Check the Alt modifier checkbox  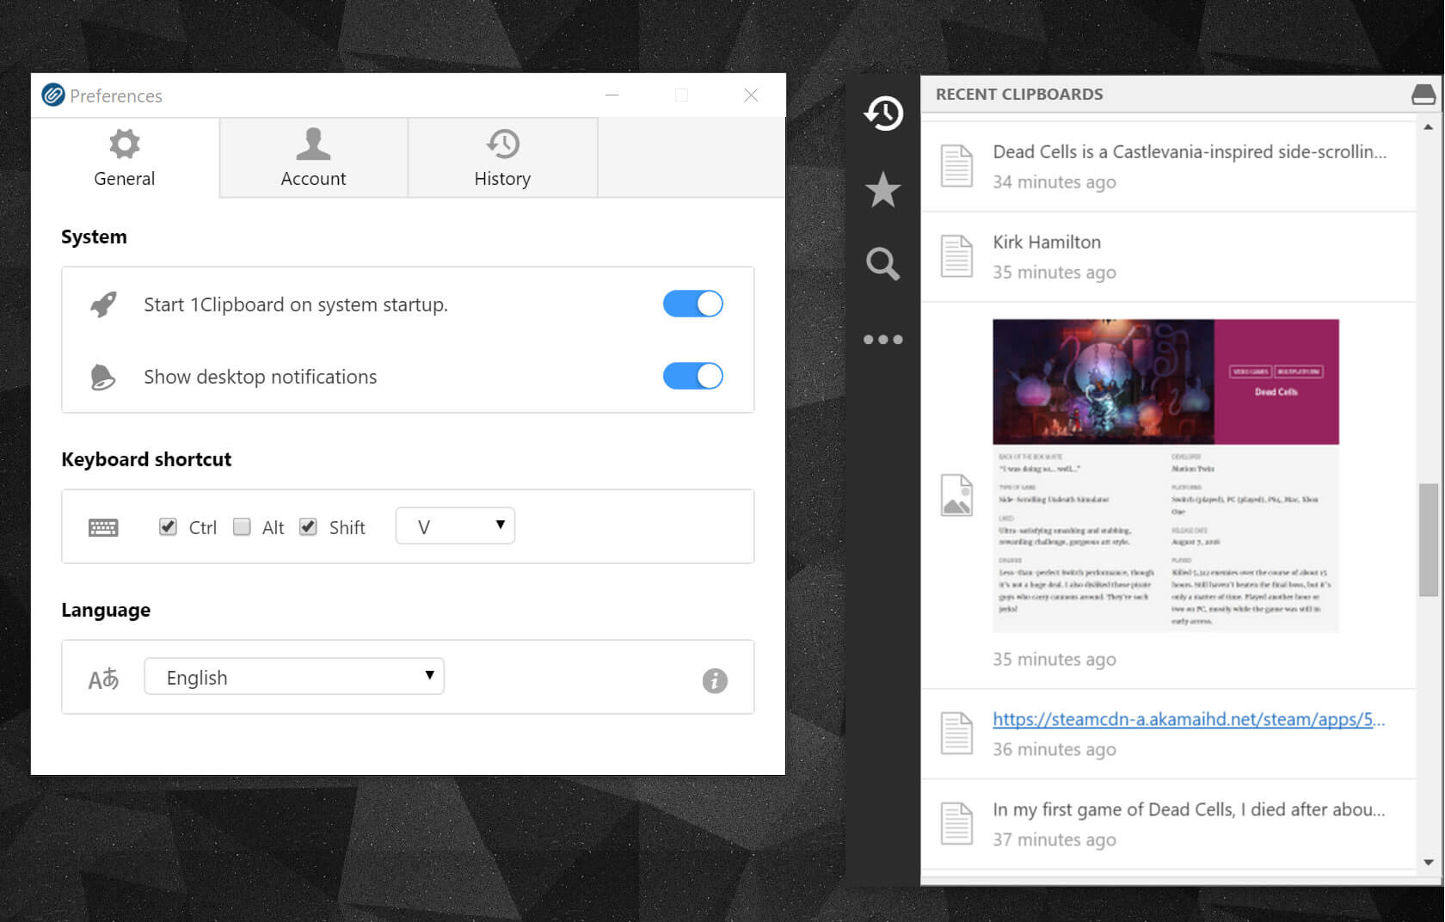point(243,526)
